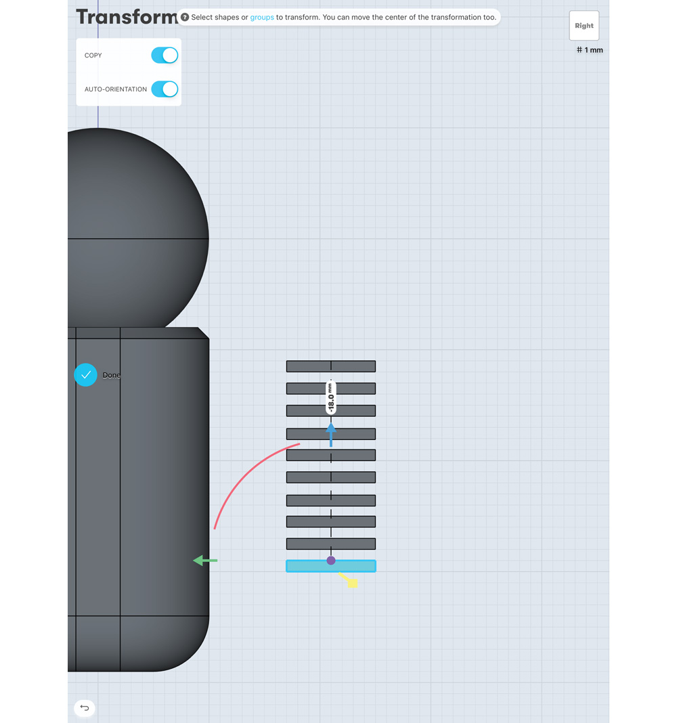Open the groups help link
677x723 pixels.
coord(262,17)
